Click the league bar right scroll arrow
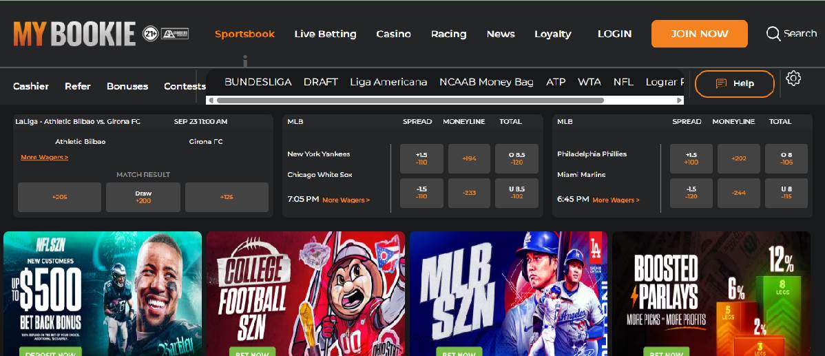 pos(680,101)
